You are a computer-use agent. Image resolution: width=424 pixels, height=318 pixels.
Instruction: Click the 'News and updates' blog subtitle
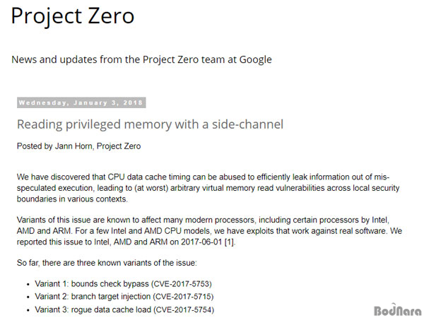pos(141,59)
